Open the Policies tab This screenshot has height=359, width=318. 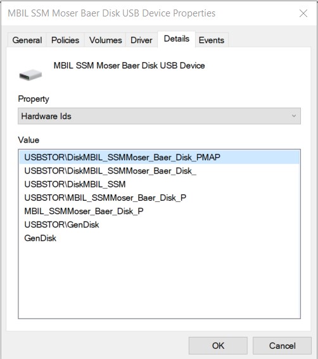(65, 40)
